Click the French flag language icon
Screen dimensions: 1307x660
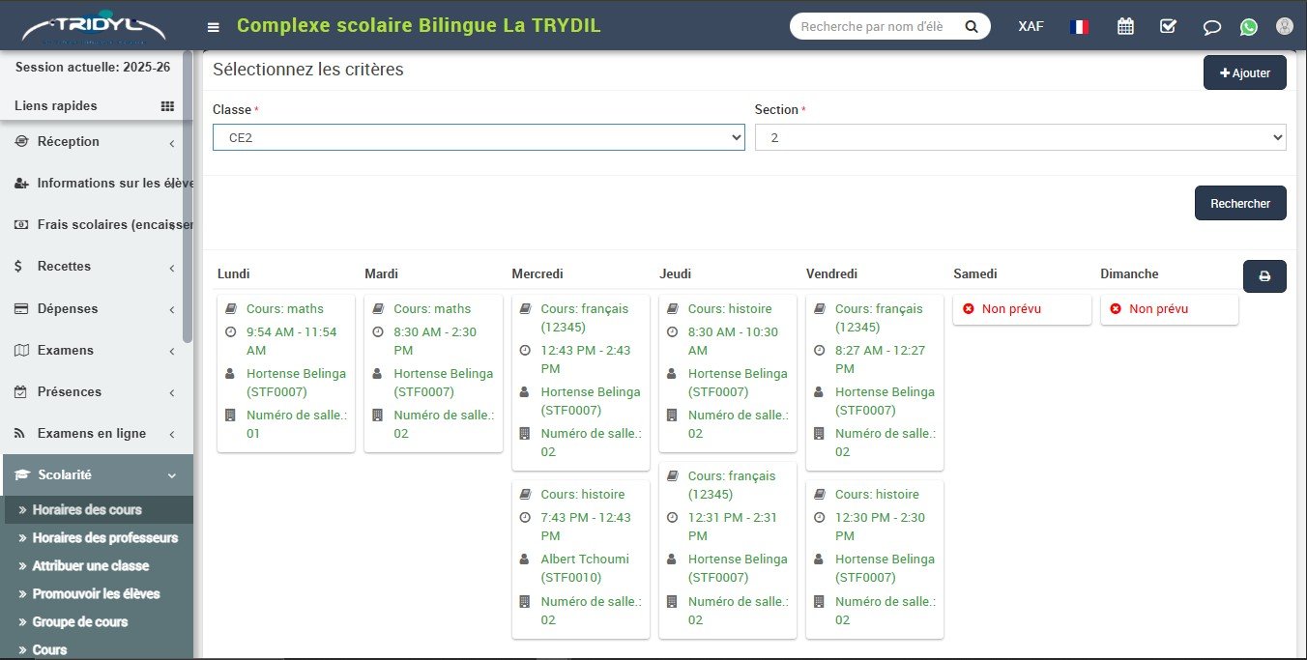pyautogui.click(x=1079, y=26)
